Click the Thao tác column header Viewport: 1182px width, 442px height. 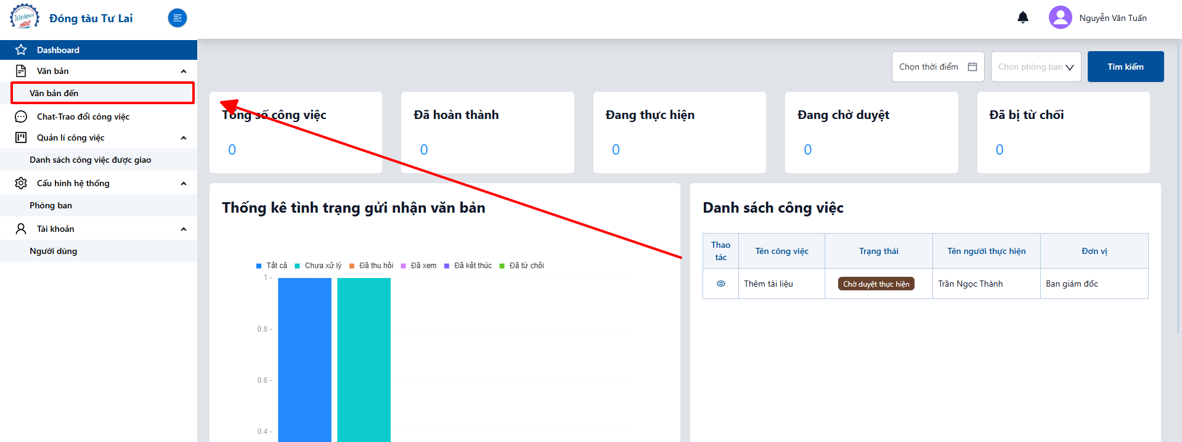tap(720, 251)
